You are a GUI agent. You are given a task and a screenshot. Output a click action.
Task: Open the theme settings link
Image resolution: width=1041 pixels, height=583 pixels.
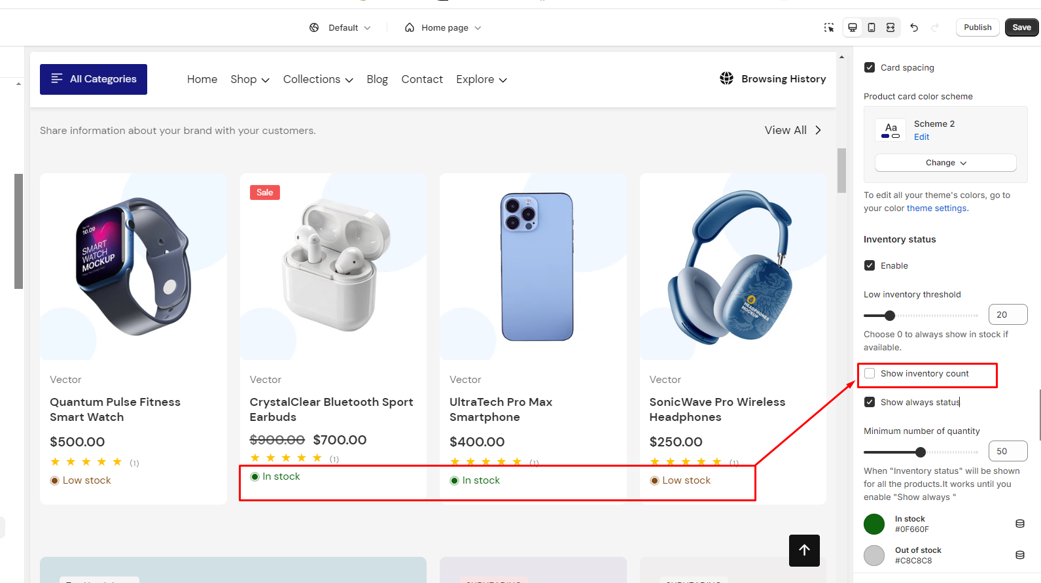coord(936,208)
